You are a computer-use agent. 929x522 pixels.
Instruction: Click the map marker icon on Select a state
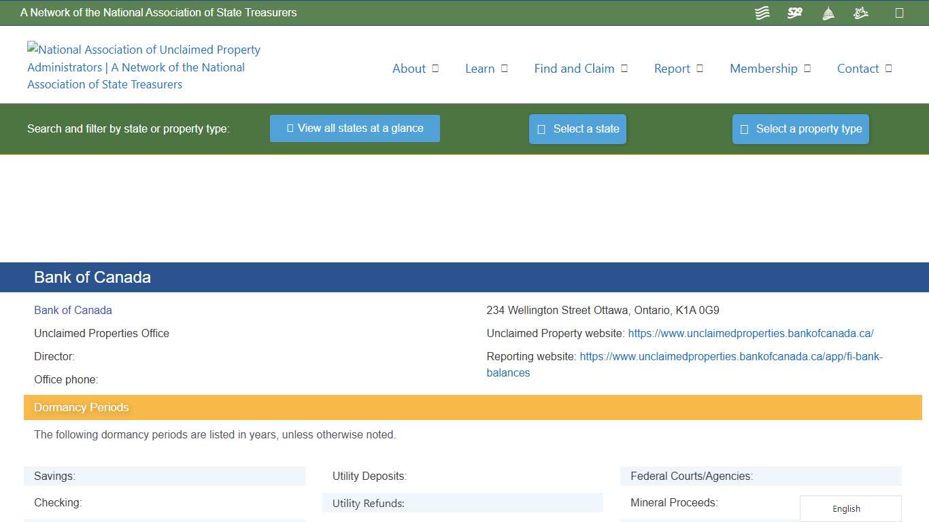pos(541,128)
